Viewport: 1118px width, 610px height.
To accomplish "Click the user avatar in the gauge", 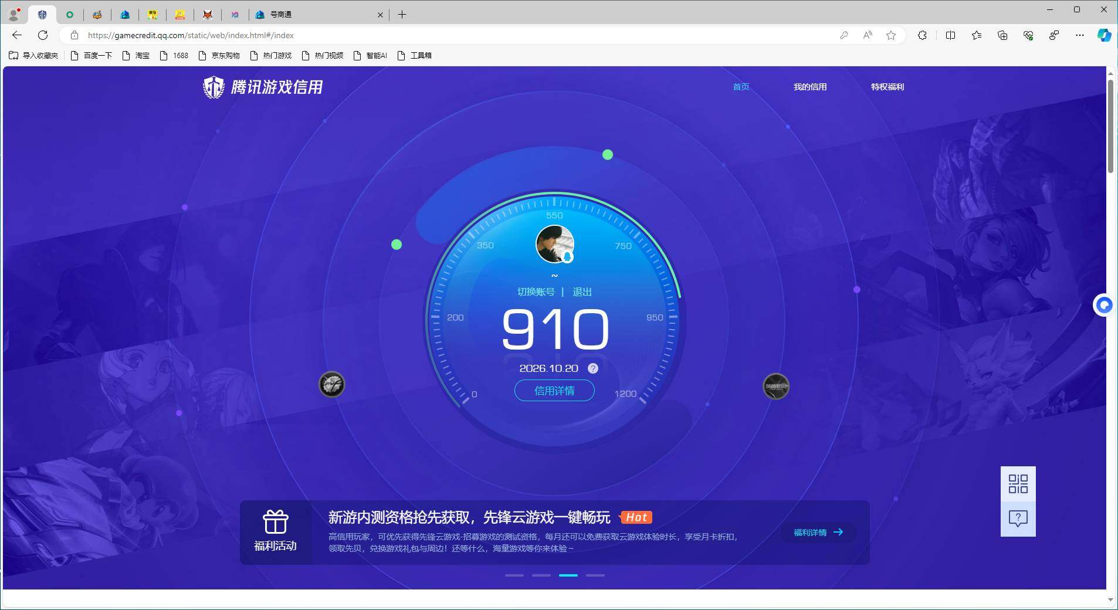I will (555, 244).
